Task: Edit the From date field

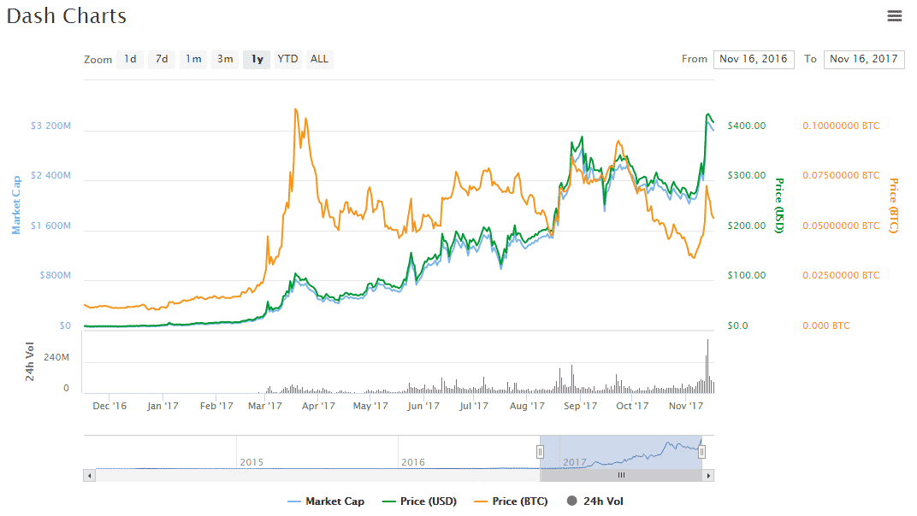Action: point(754,59)
